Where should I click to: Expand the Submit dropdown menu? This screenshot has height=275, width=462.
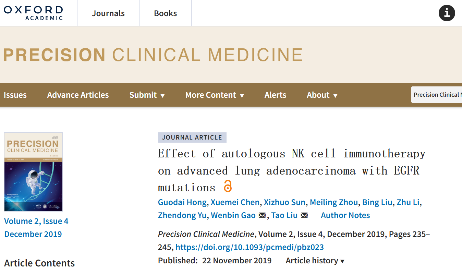147,95
